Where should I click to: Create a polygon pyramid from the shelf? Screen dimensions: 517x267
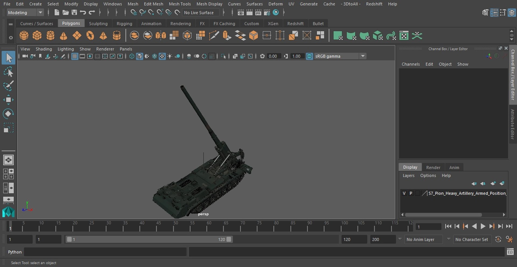point(103,36)
